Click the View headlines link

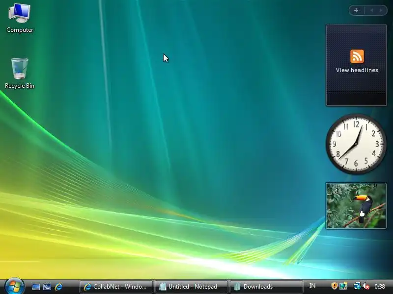coord(357,70)
